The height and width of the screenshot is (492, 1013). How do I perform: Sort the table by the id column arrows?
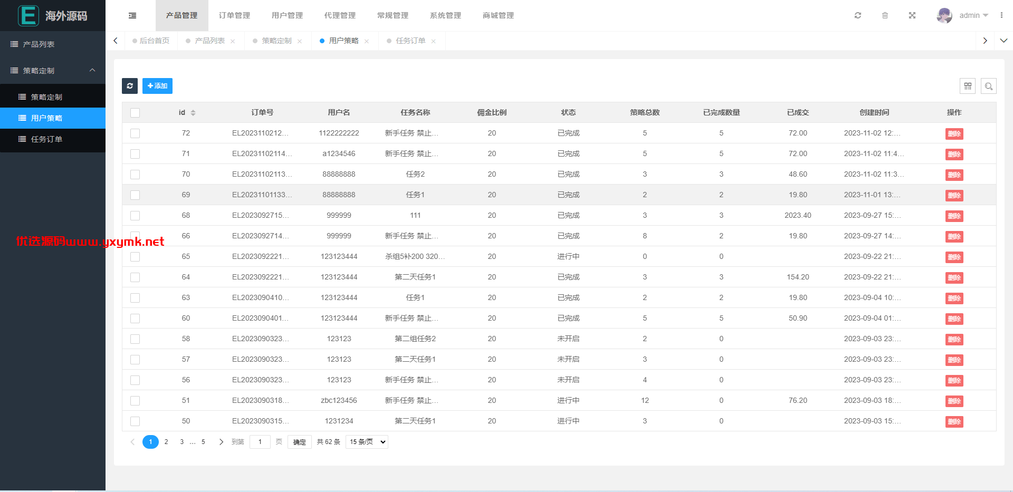coord(193,112)
